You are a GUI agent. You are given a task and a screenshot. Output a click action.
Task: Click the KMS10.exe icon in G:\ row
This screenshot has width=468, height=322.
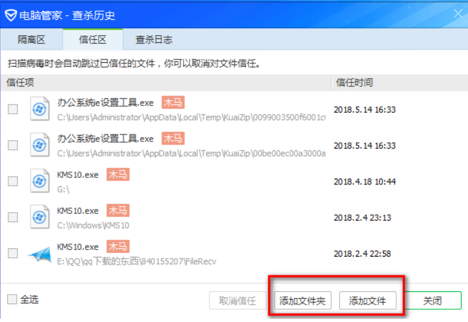40,181
